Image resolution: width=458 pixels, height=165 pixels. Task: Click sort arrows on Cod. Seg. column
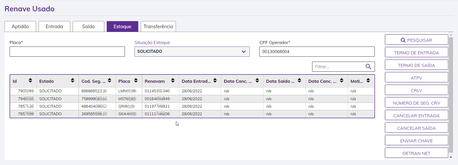coord(110,80)
